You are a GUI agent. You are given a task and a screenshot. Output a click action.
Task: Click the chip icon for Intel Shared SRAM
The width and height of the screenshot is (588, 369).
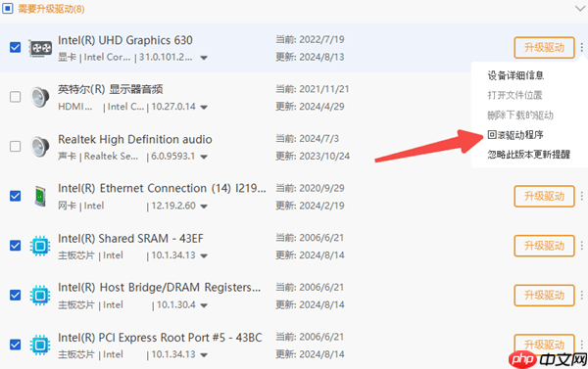tap(40, 246)
